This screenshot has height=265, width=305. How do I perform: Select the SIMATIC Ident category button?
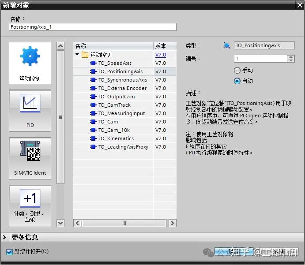coord(30,158)
